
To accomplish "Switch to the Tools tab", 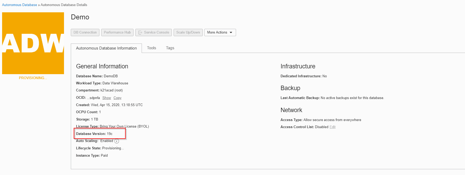I will coord(151,48).
